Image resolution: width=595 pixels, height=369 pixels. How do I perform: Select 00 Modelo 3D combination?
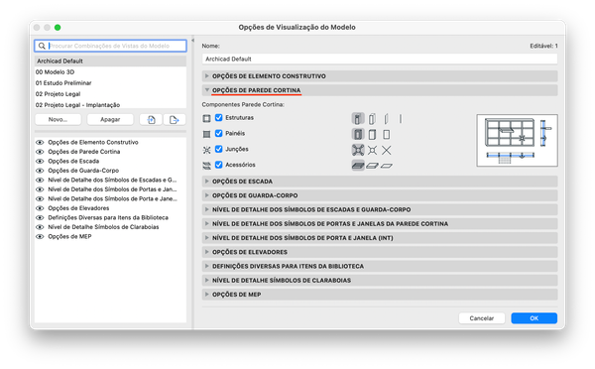[x=110, y=72]
